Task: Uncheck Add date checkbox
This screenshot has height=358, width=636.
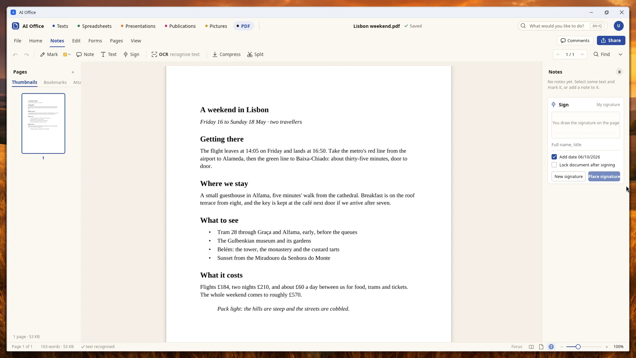Action: point(554,157)
